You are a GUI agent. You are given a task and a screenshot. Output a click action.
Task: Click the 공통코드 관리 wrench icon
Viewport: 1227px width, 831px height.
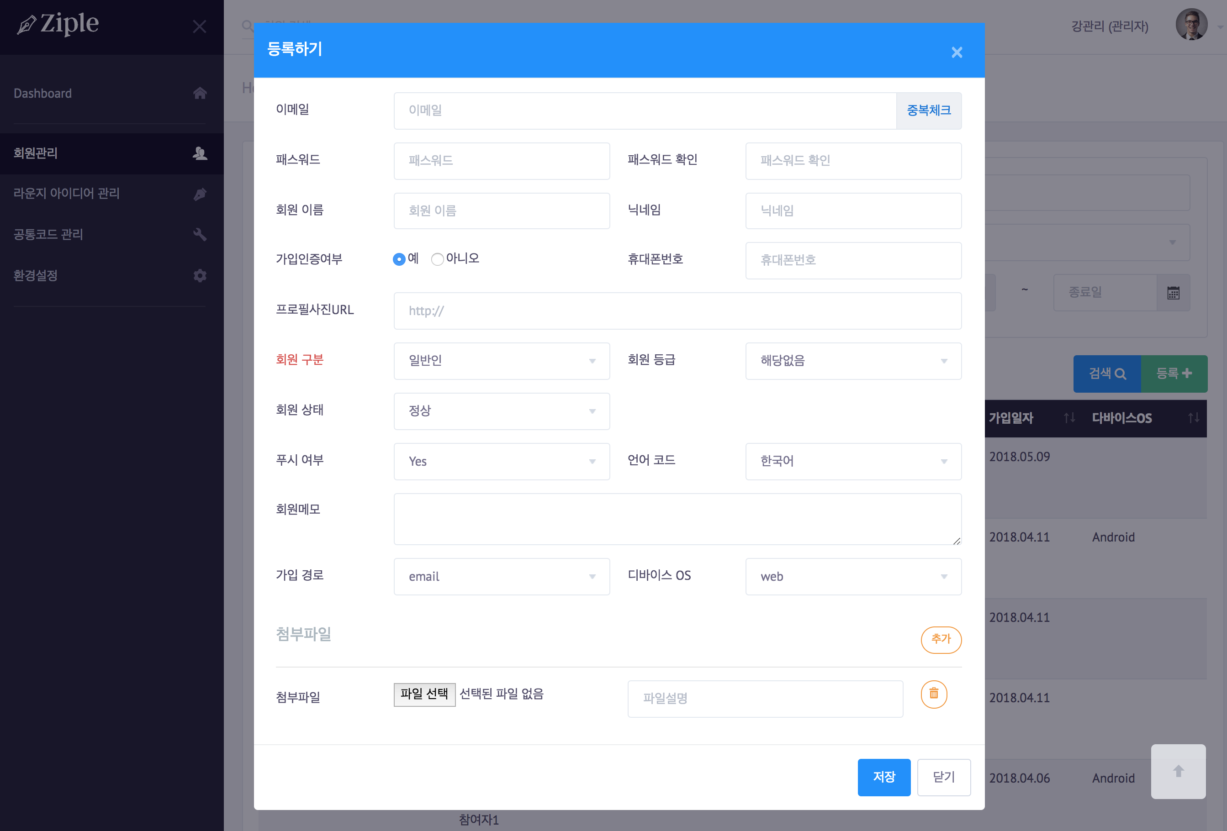200,234
